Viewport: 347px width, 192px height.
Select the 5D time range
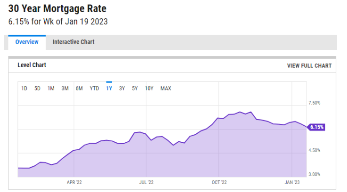pos(37,88)
